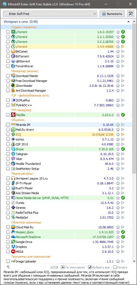Click the 'Выполнить' button
Viewport: 137px width, 285px height.
click(x=112, y=14)
